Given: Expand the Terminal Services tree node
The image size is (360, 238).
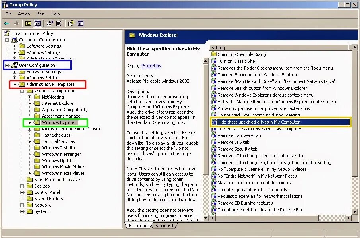Looking at the screenshot, I should (x=29, y=141).
